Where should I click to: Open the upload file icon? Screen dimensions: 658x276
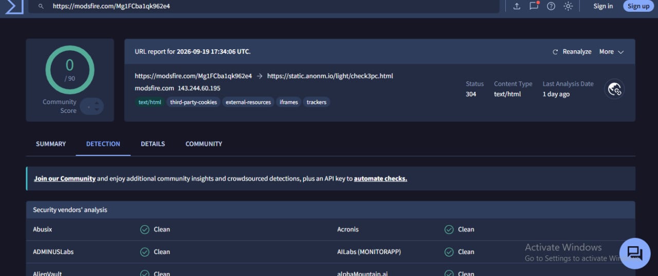pyautogui.click(x=517, y=6)
